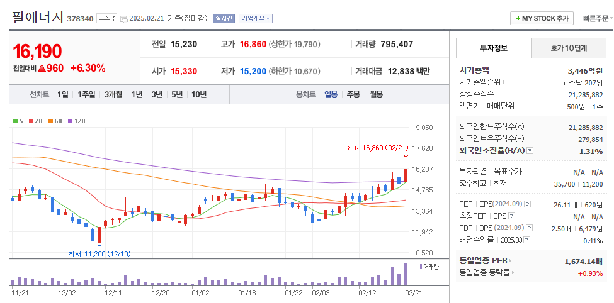This screenshot has width=614, height=303.
Task: Click the purple 120-day moving average swatch
Action: tap(70, 121)
